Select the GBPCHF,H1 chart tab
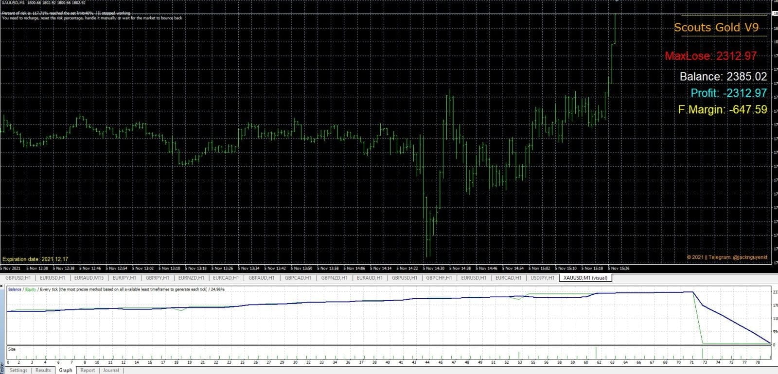The image size is (778, 374). [x=439, y=278]
